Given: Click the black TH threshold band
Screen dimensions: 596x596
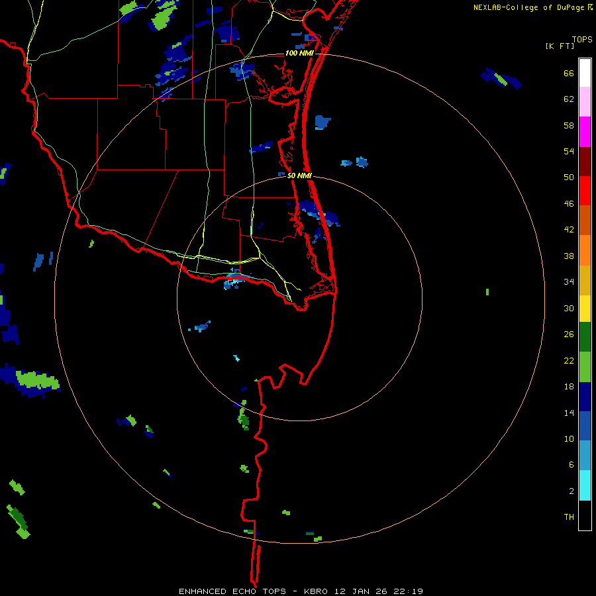Looking at the screenshot, I should [x=585, y=515].
